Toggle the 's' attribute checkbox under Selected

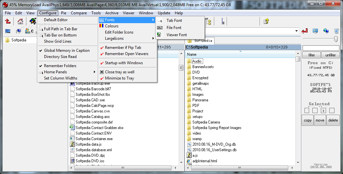(x=323, y=110)
